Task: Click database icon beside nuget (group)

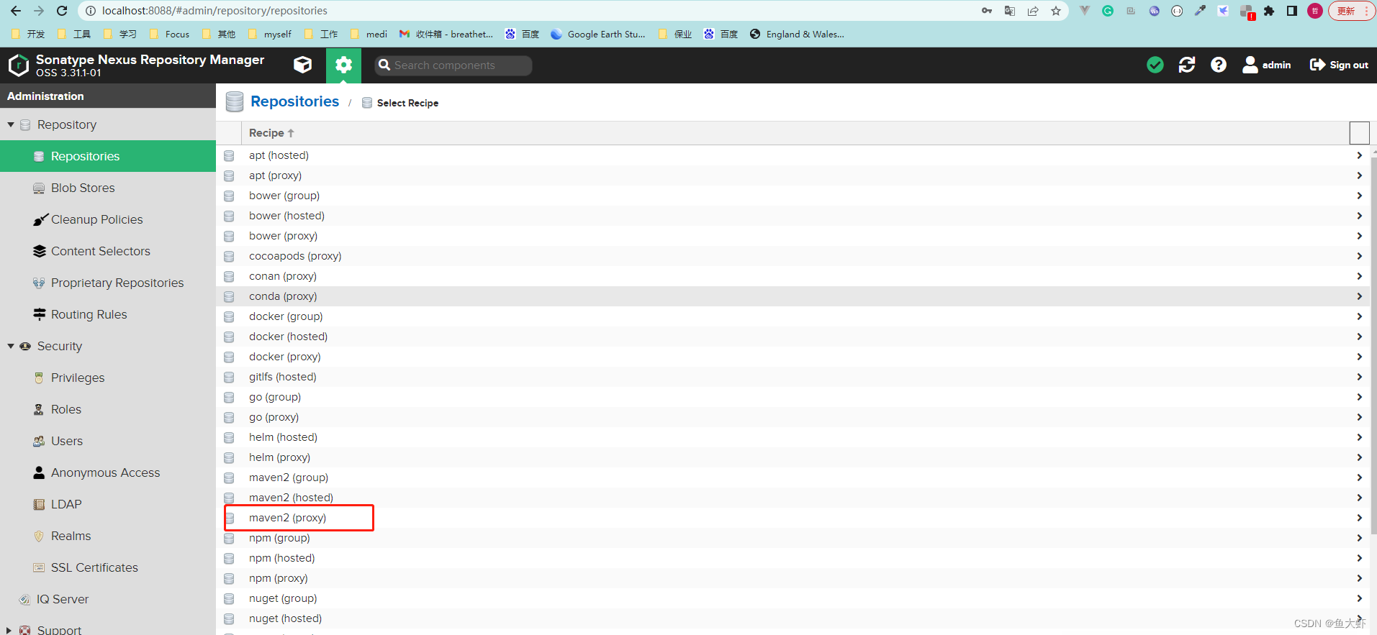Action: pos(229,598)
